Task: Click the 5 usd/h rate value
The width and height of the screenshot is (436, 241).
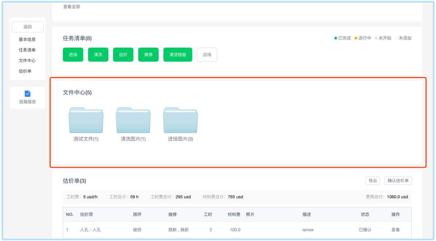Action: 90,197
